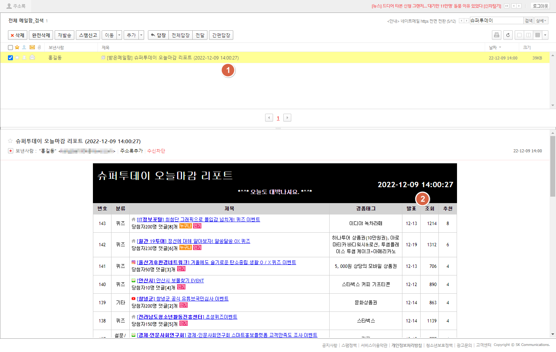This screenshot has height=352, width=556.
Task: Open the [안산시] 보물찾기 EVENT link
Action: click(x=170, y=280)
